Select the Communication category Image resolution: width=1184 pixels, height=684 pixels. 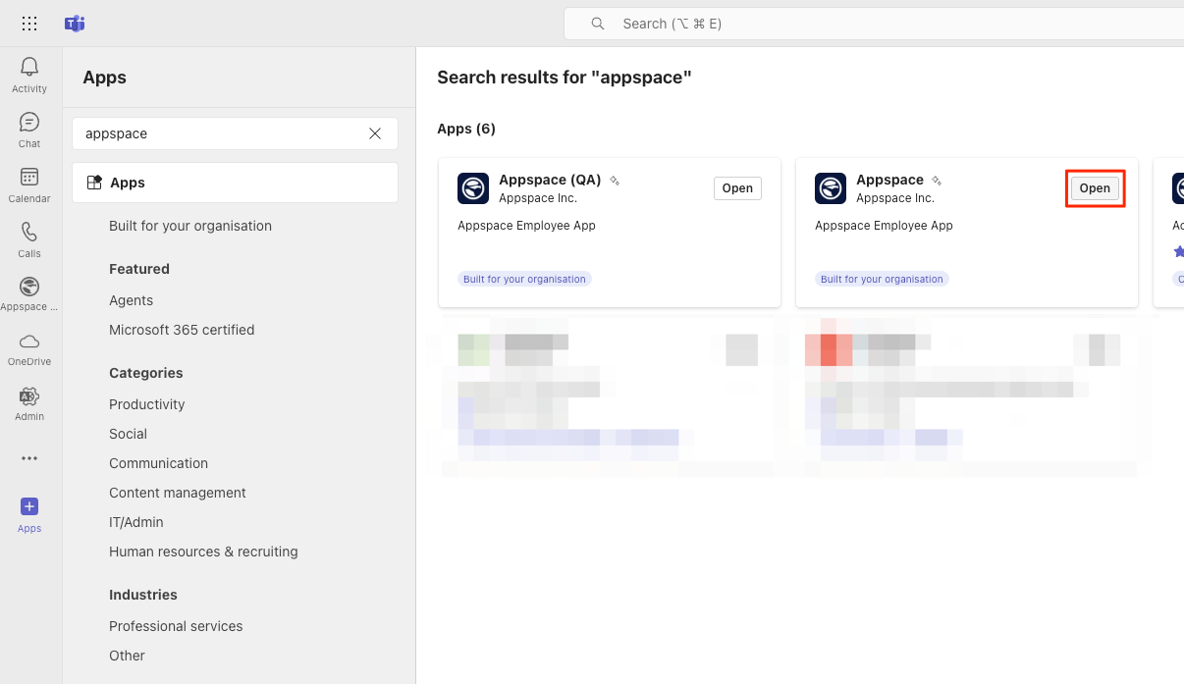(159, 463)
